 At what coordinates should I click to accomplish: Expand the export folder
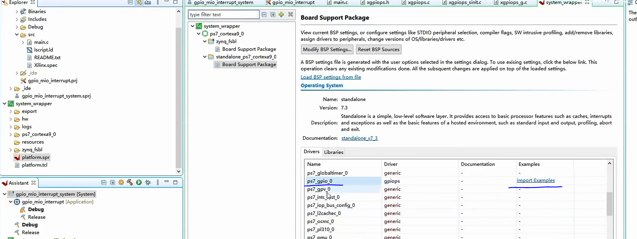coord(11,111)
